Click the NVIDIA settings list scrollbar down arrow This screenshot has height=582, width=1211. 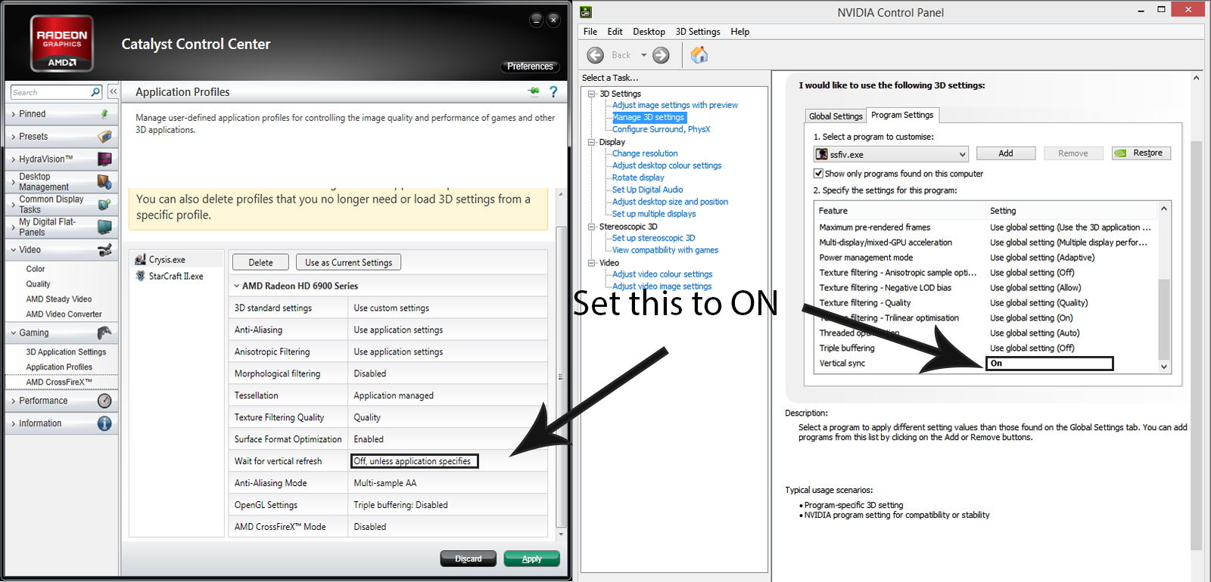1164,366
